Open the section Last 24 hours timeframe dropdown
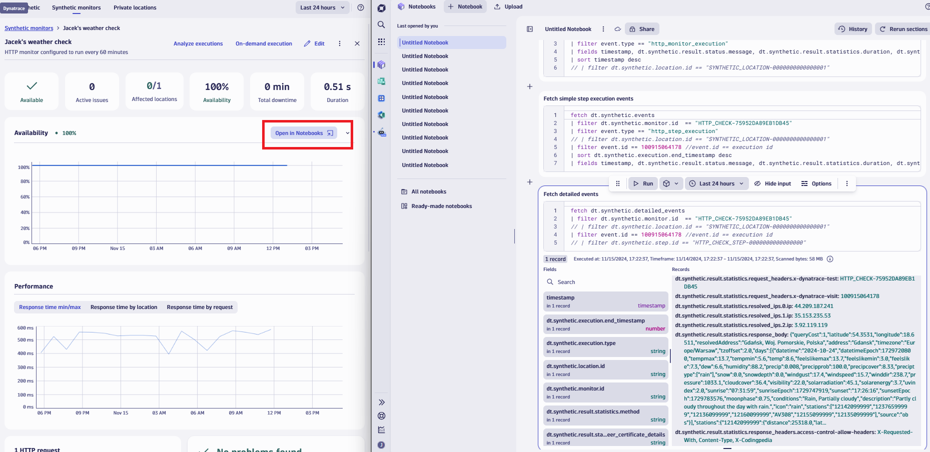 [x=716, y=183]
